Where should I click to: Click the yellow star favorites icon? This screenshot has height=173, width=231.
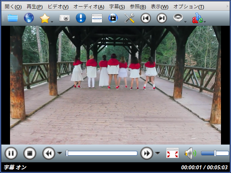pos(45,18)
